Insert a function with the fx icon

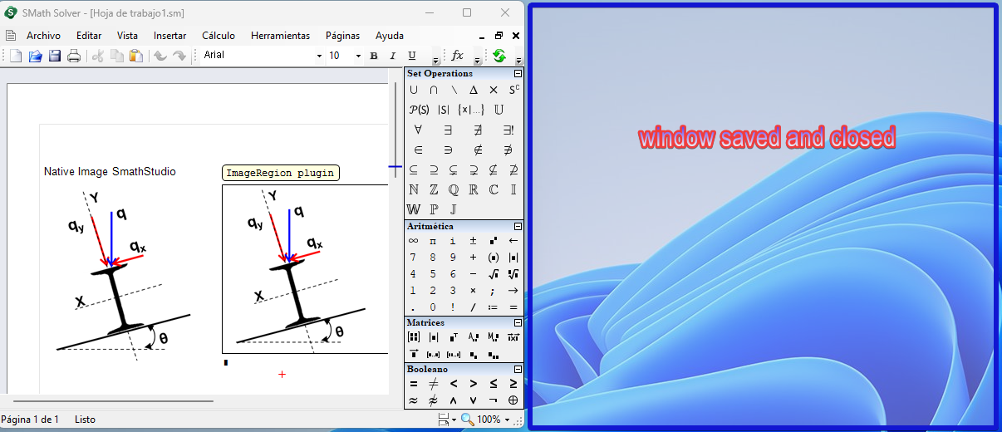[457, 56]
